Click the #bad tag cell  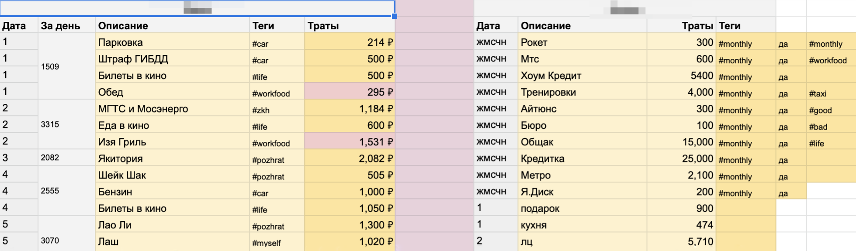coord(831,125)
